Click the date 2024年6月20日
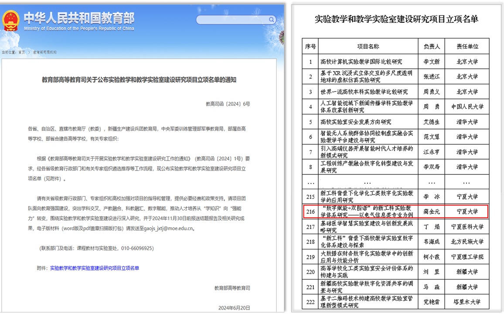The image size is (504, 314). [x=233, y=307]
